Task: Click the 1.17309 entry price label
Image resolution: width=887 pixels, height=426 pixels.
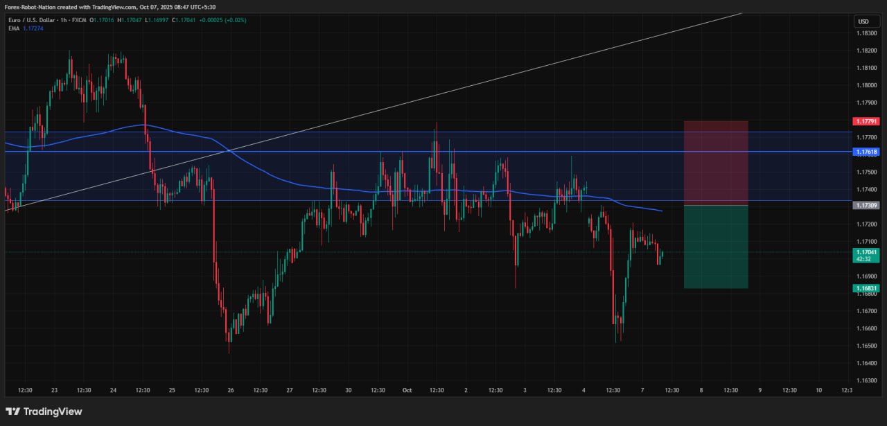Action: click(866, 206)
